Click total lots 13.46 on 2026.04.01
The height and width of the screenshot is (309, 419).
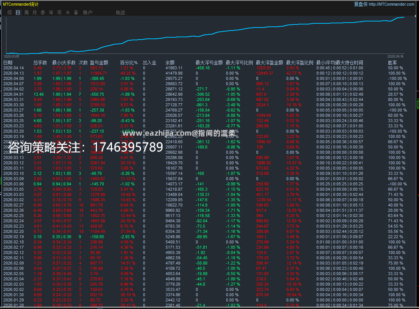pos(39,94)
